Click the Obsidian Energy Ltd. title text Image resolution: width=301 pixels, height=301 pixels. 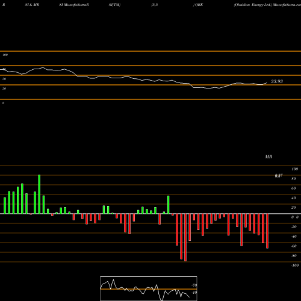tap(253, 5)
